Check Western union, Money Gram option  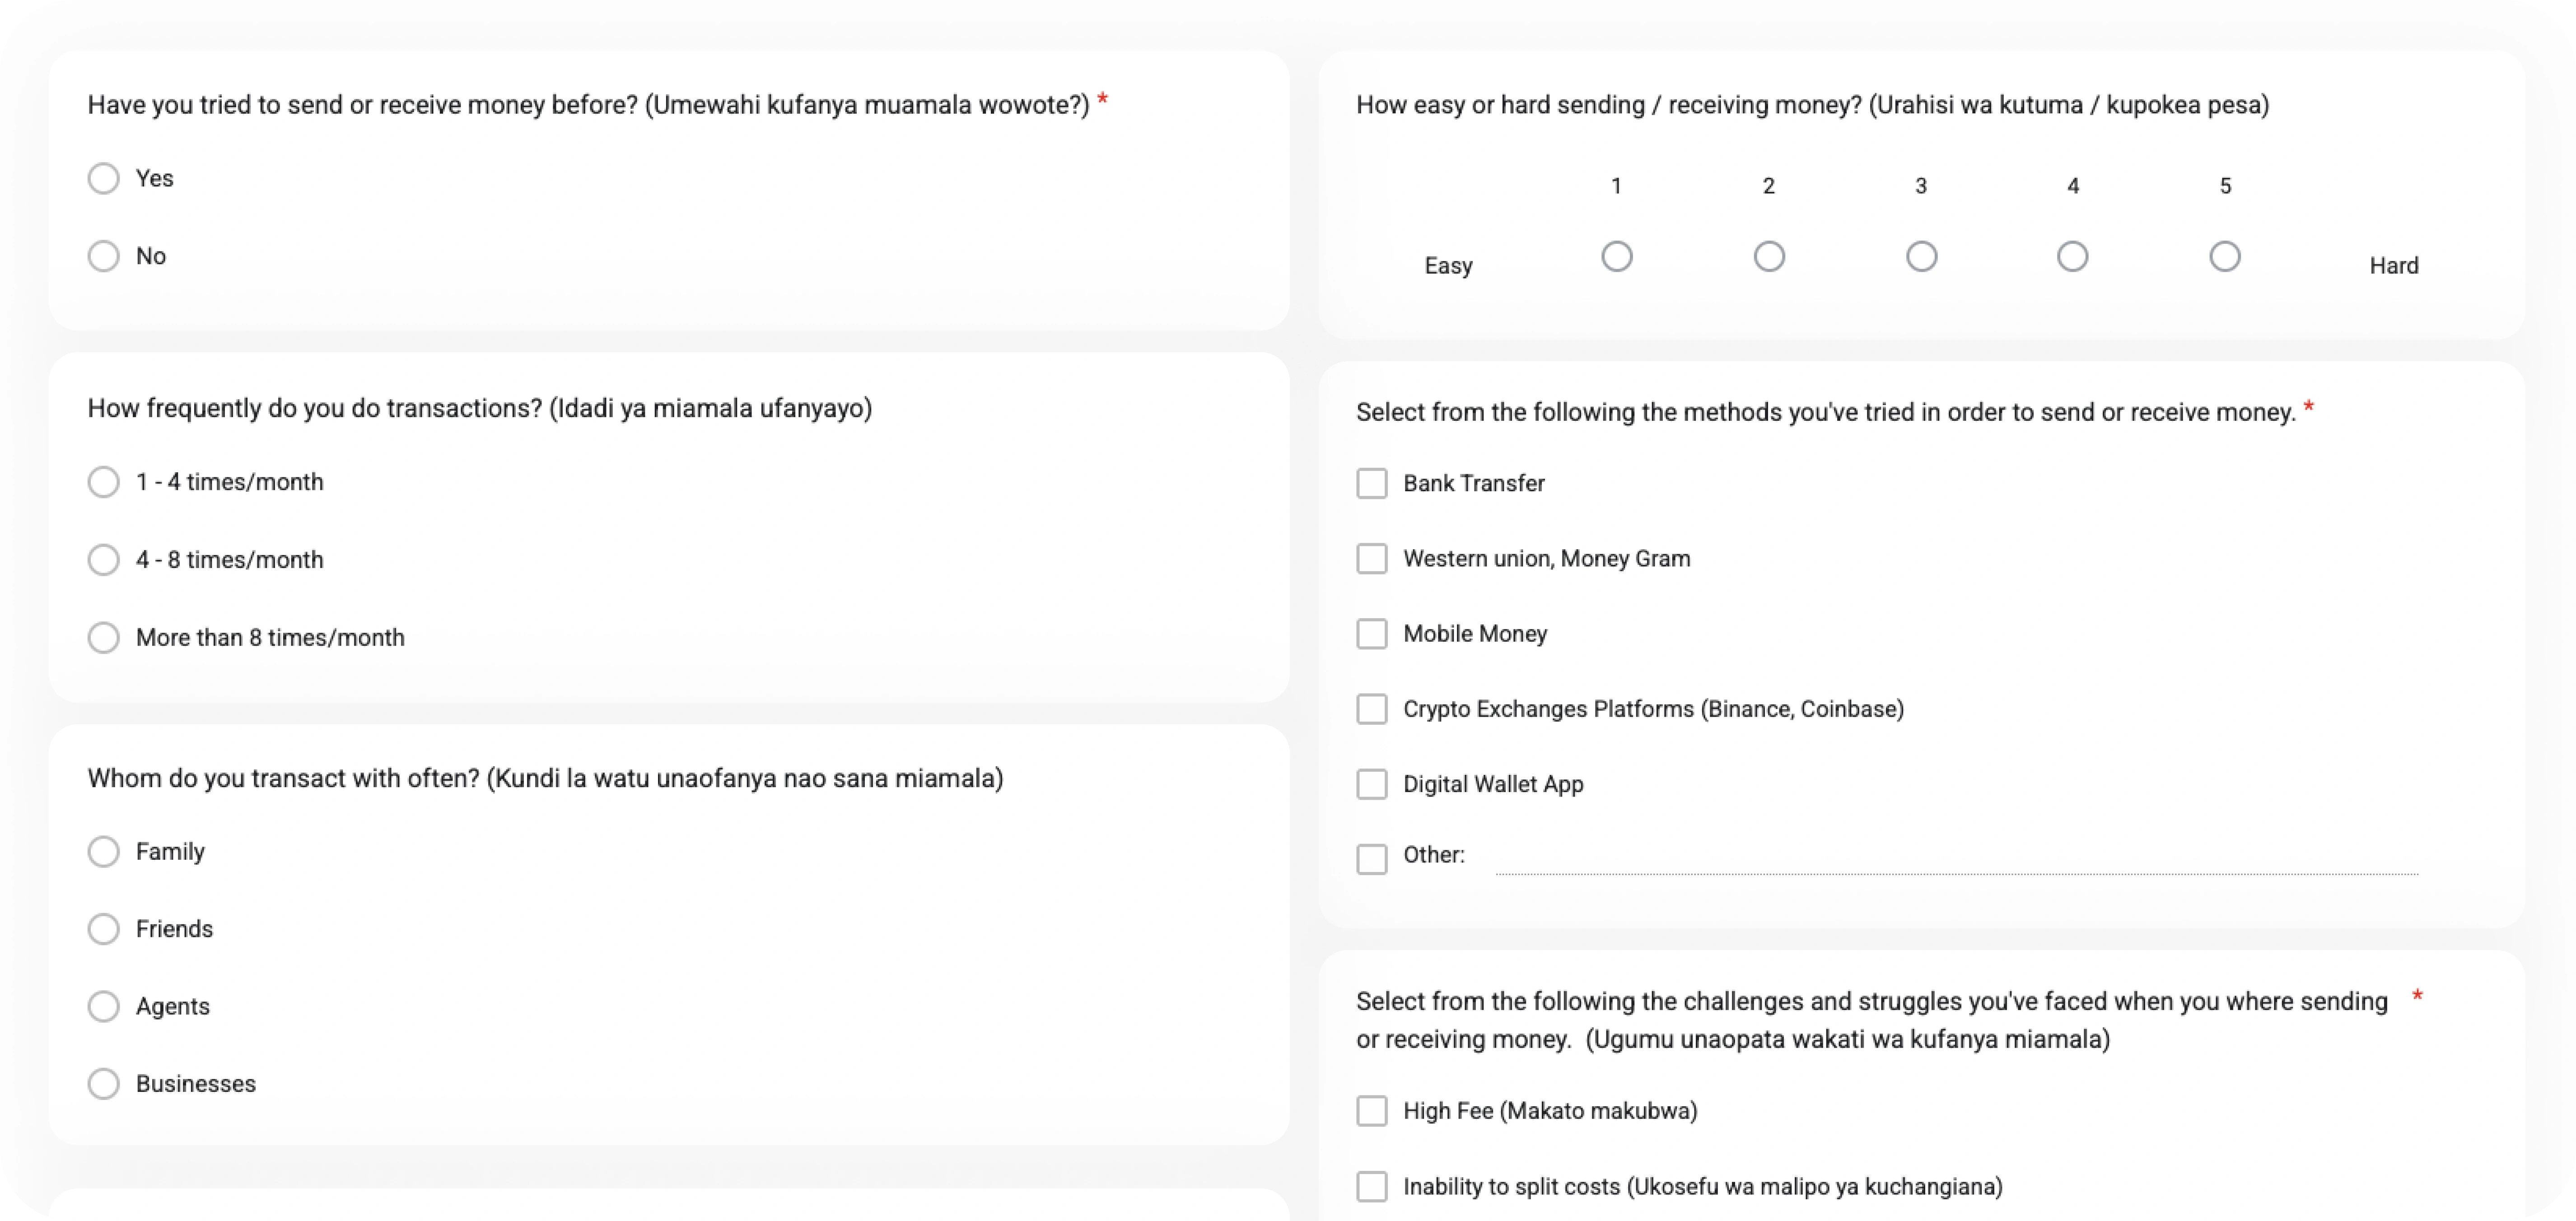[x=1371, y=559]
